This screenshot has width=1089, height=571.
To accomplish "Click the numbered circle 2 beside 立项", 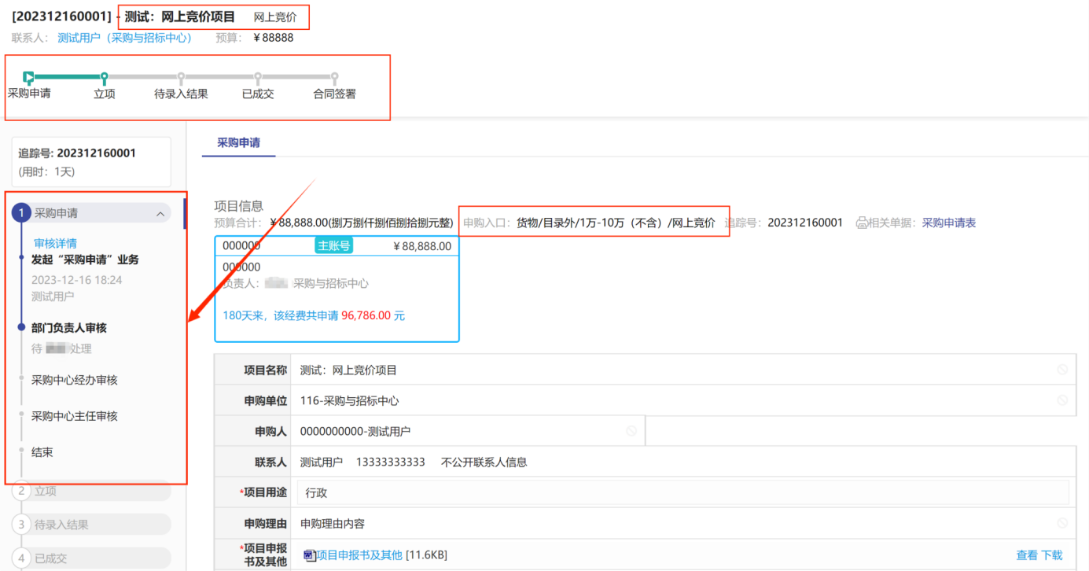I will (x=22, y=491).
